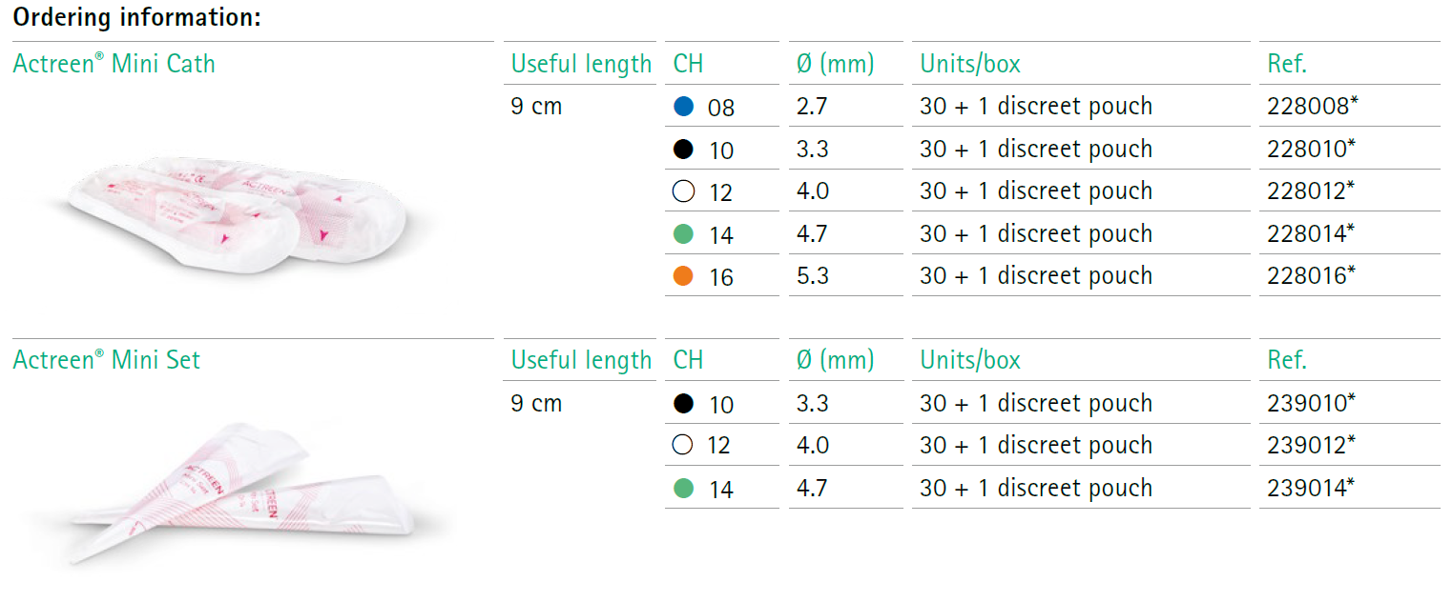This screenshot has width=1453, height=602.
Task: Click the Actreen Mini Cath heading
Action: [114, 64]
